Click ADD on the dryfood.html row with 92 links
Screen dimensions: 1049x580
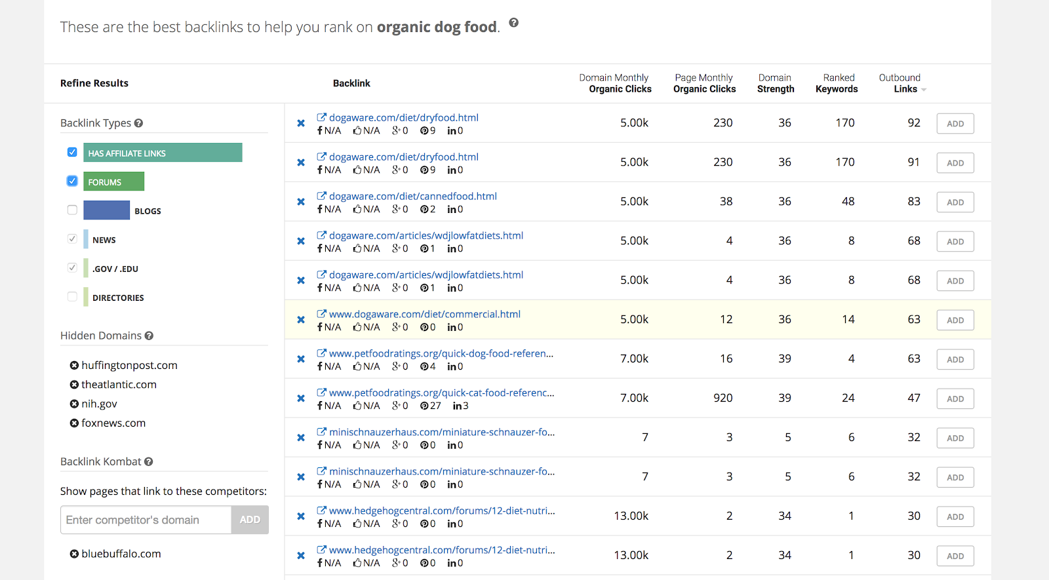click(955, 123)
